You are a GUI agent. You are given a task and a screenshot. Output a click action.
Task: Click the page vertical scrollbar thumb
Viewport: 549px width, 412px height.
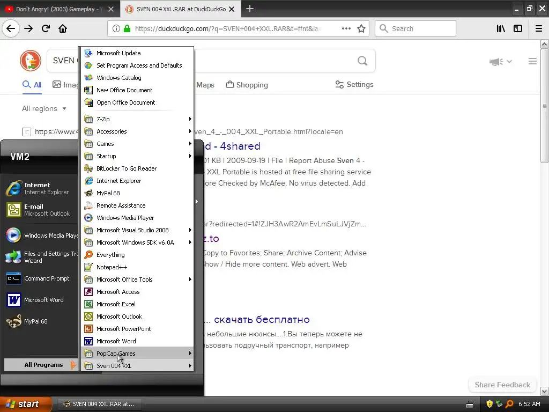545,106
